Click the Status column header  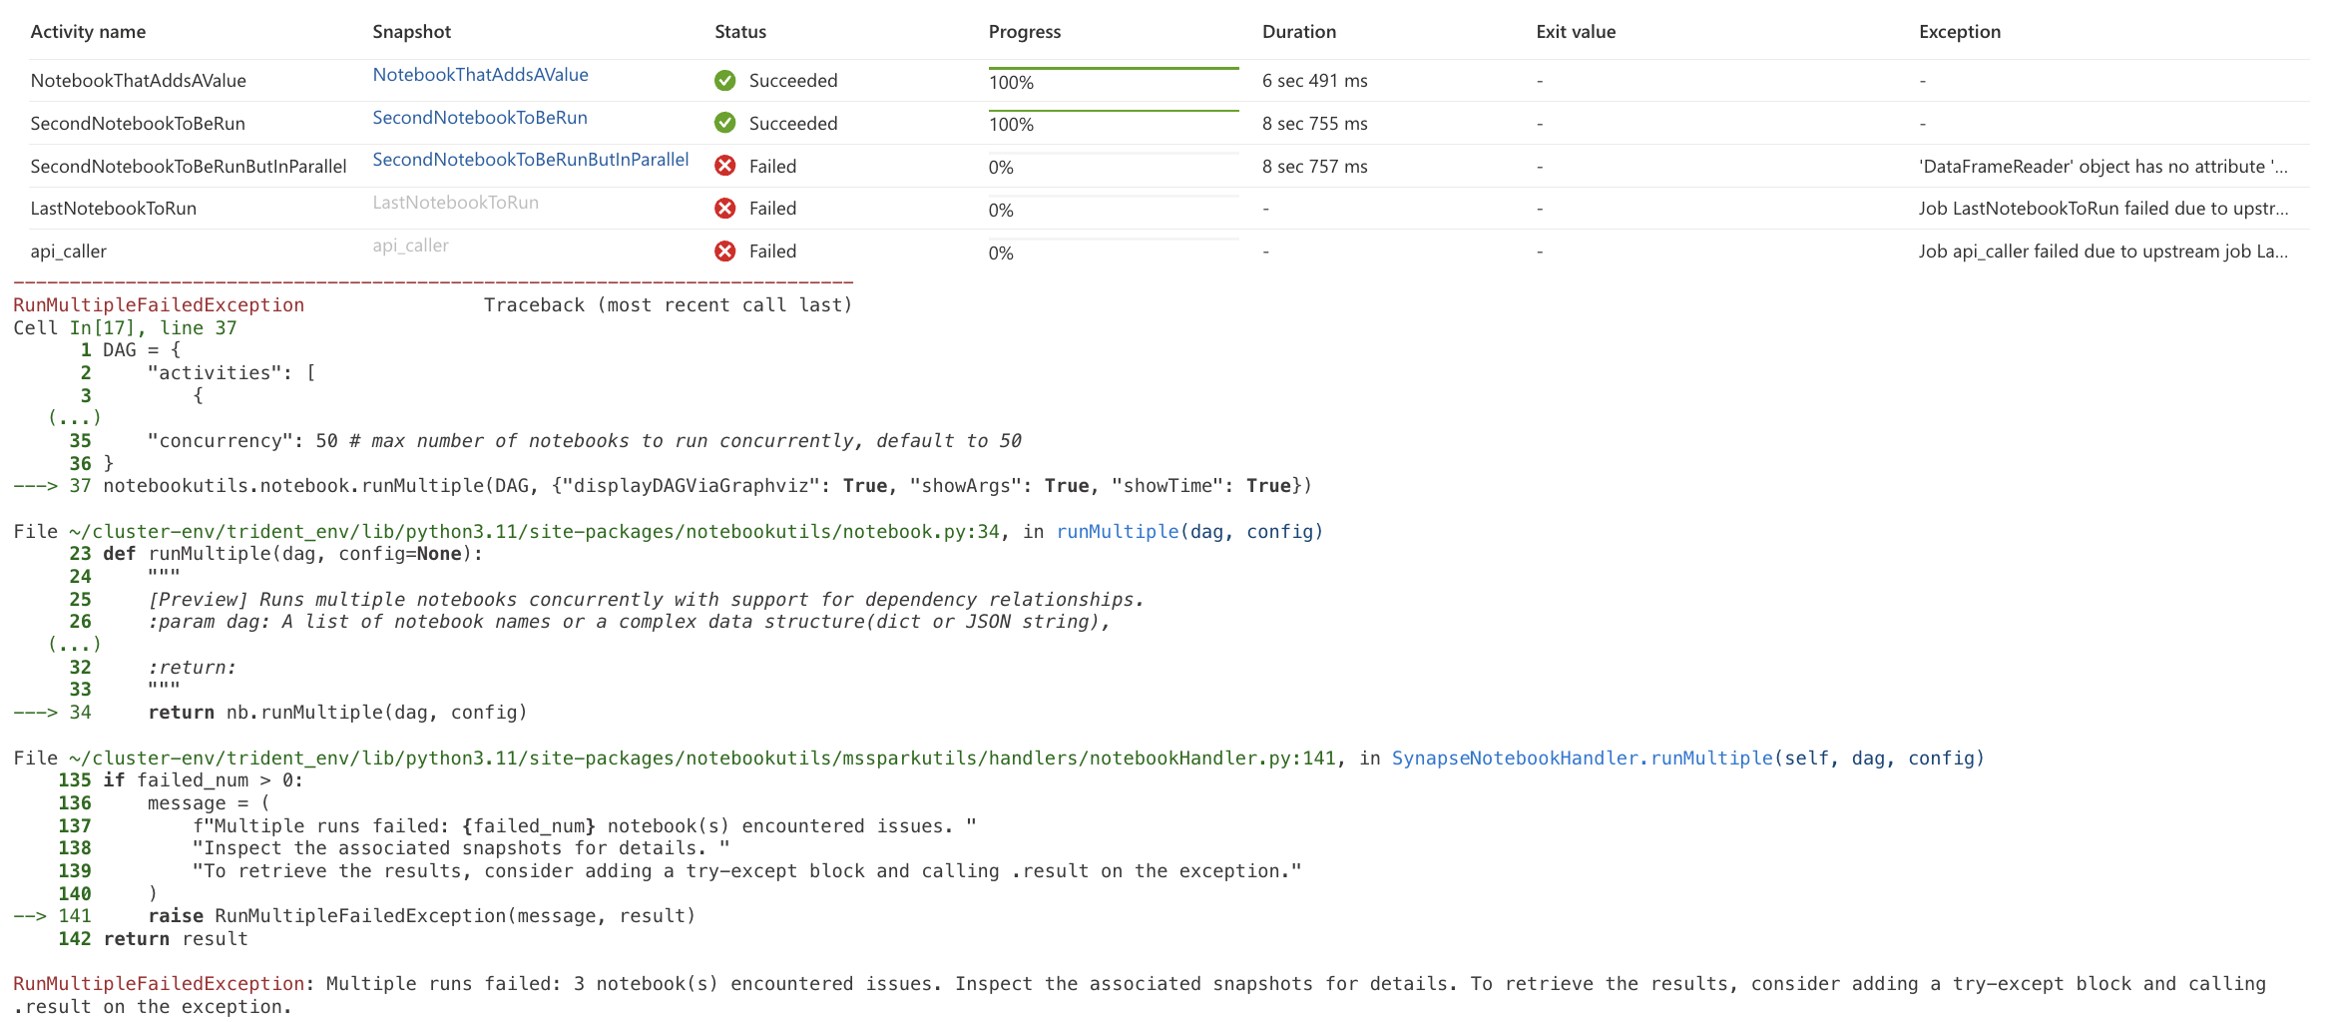tap(739, 32)
